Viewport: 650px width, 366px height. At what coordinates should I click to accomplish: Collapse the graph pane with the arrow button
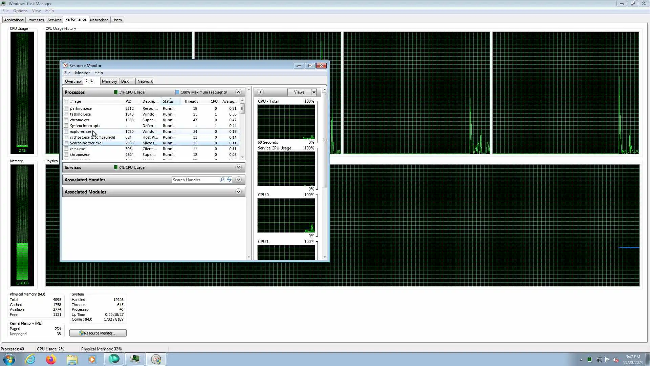260,92
